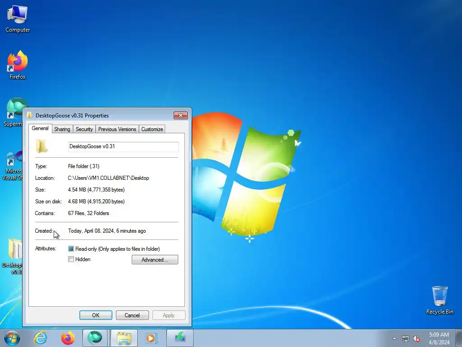Click the folder icon in Properties title bar
Image resolution: width=462 pixels, height=347 pixels.
pos(29,115)
